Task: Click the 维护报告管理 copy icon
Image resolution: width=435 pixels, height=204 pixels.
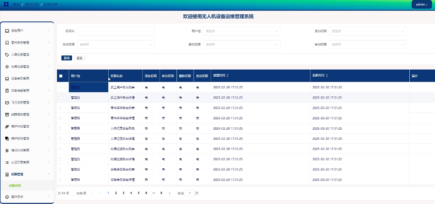Action: click(x=7, y=138)
